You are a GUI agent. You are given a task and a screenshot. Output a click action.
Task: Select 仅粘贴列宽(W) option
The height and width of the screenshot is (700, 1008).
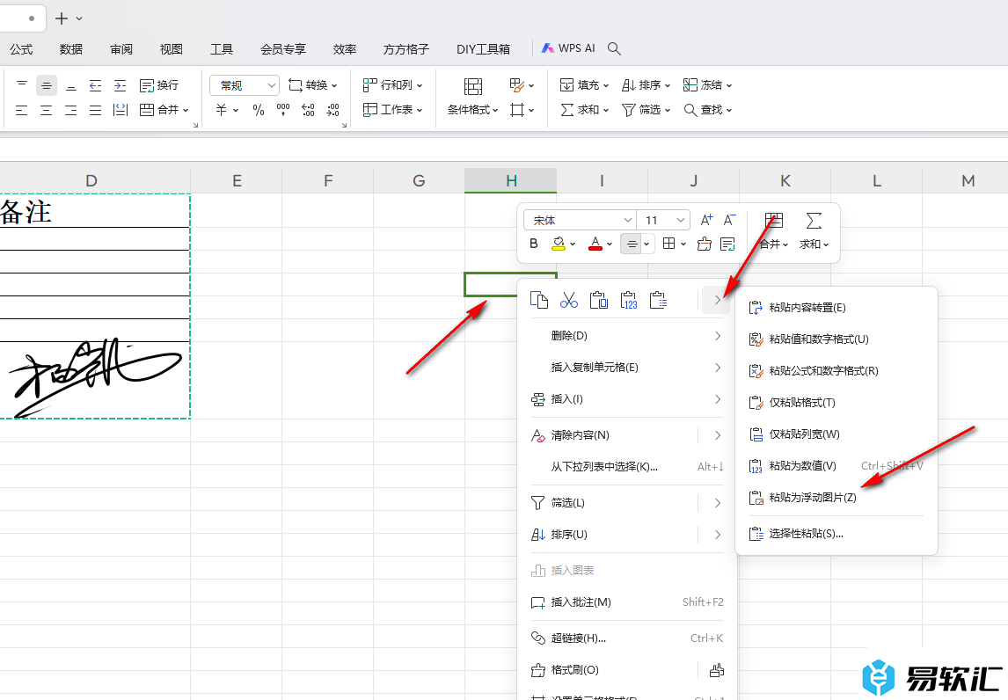(836, 434)
